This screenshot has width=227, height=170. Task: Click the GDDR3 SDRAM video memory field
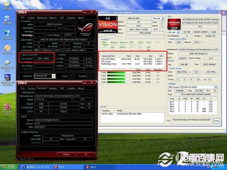click(201, 32)
